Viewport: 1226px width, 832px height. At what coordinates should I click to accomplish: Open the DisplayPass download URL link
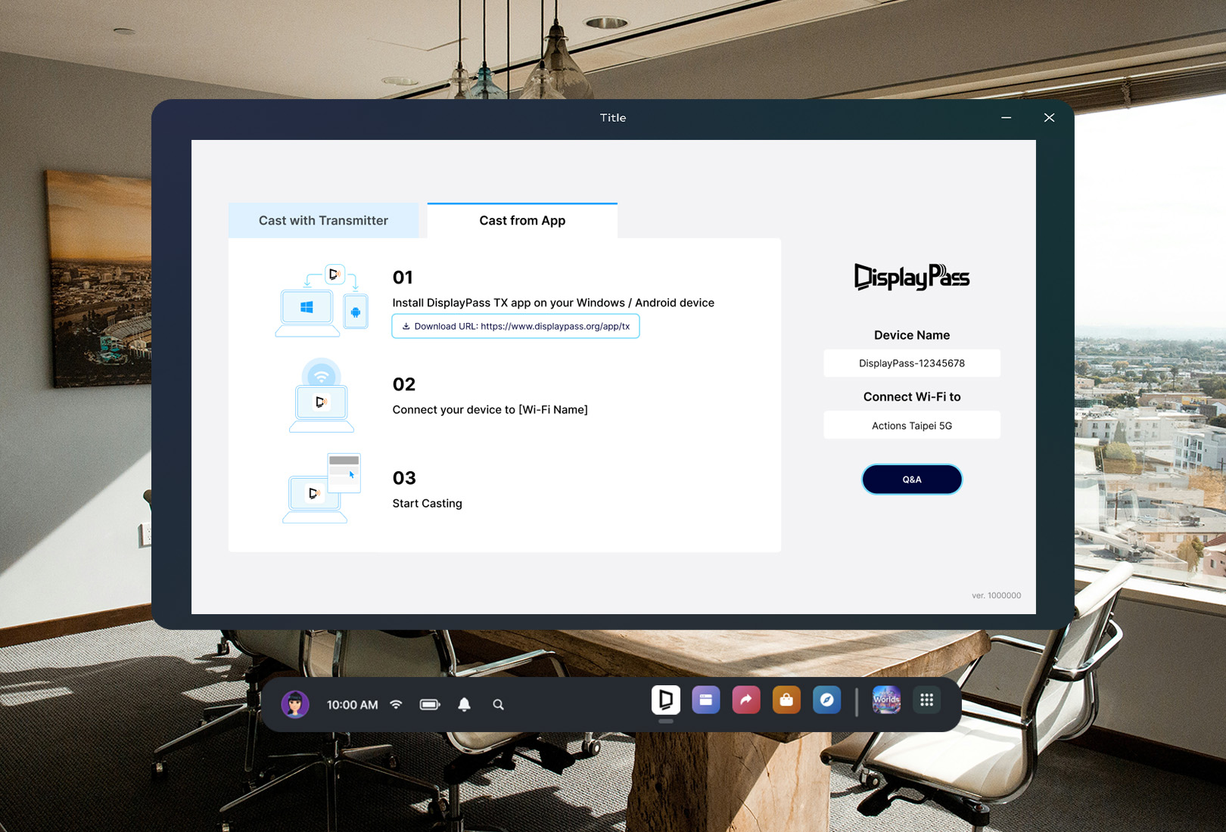pos(515,326)
